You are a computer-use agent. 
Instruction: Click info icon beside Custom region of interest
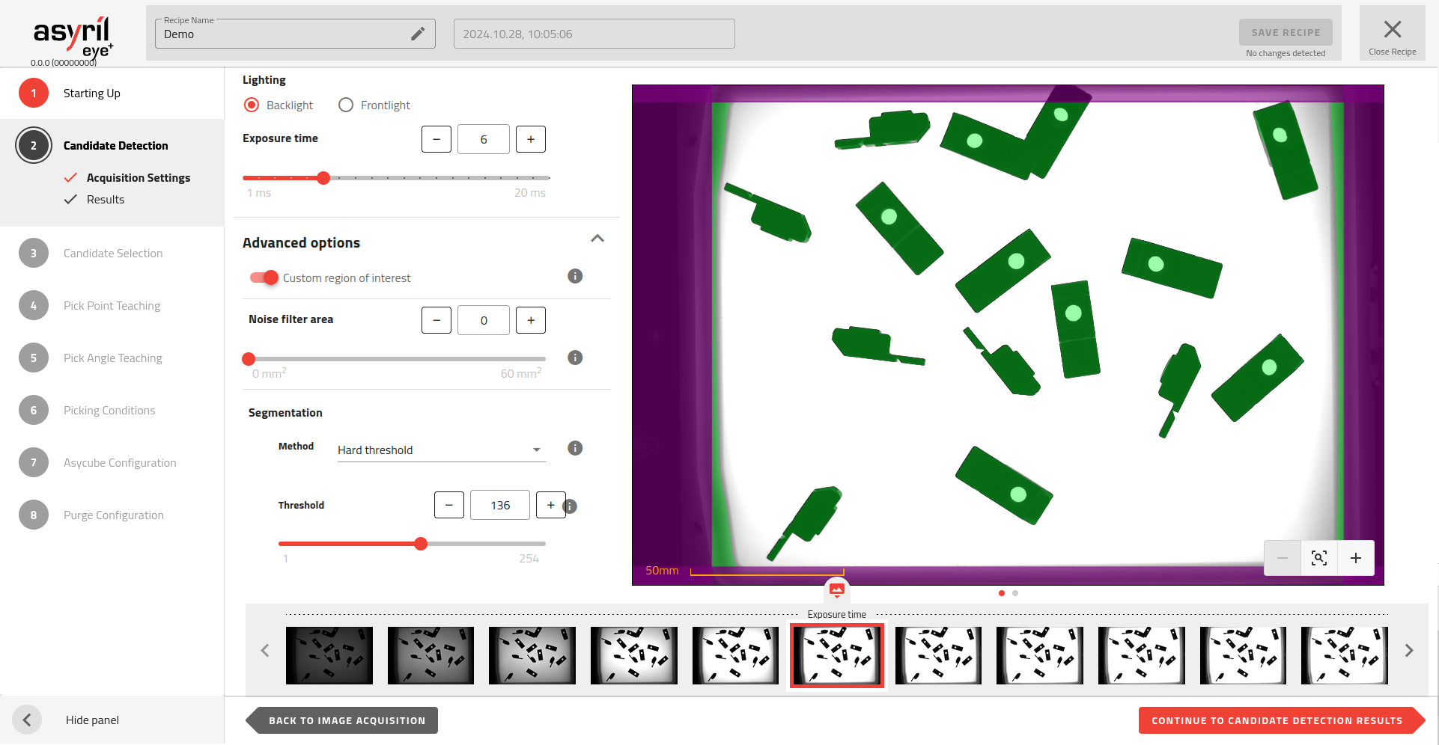pyautogui.click(x=575, y=276)
